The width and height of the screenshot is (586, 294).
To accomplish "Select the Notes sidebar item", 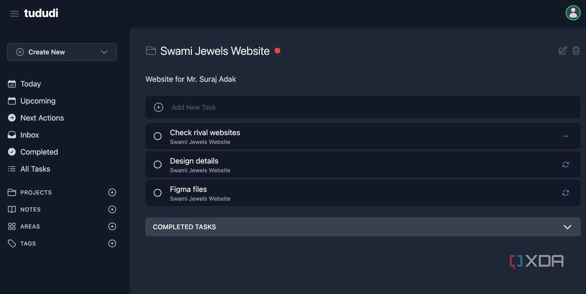I will point(31,209).
